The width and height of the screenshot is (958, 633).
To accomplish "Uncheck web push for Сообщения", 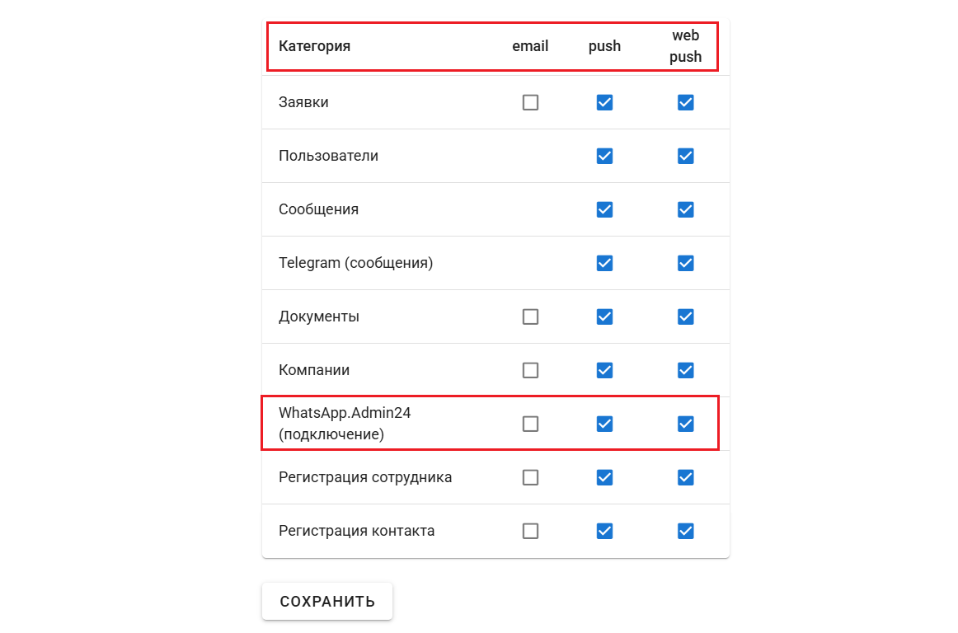I will tap(685, 209).
